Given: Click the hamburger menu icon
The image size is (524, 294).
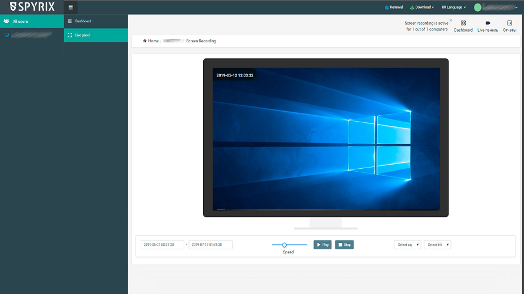Looking at the screenshot, I should tap(71, 7).
